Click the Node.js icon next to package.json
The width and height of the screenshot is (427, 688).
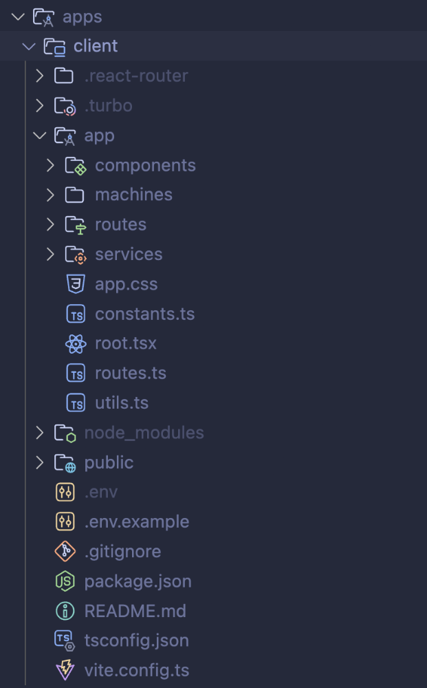pos(65,581)
